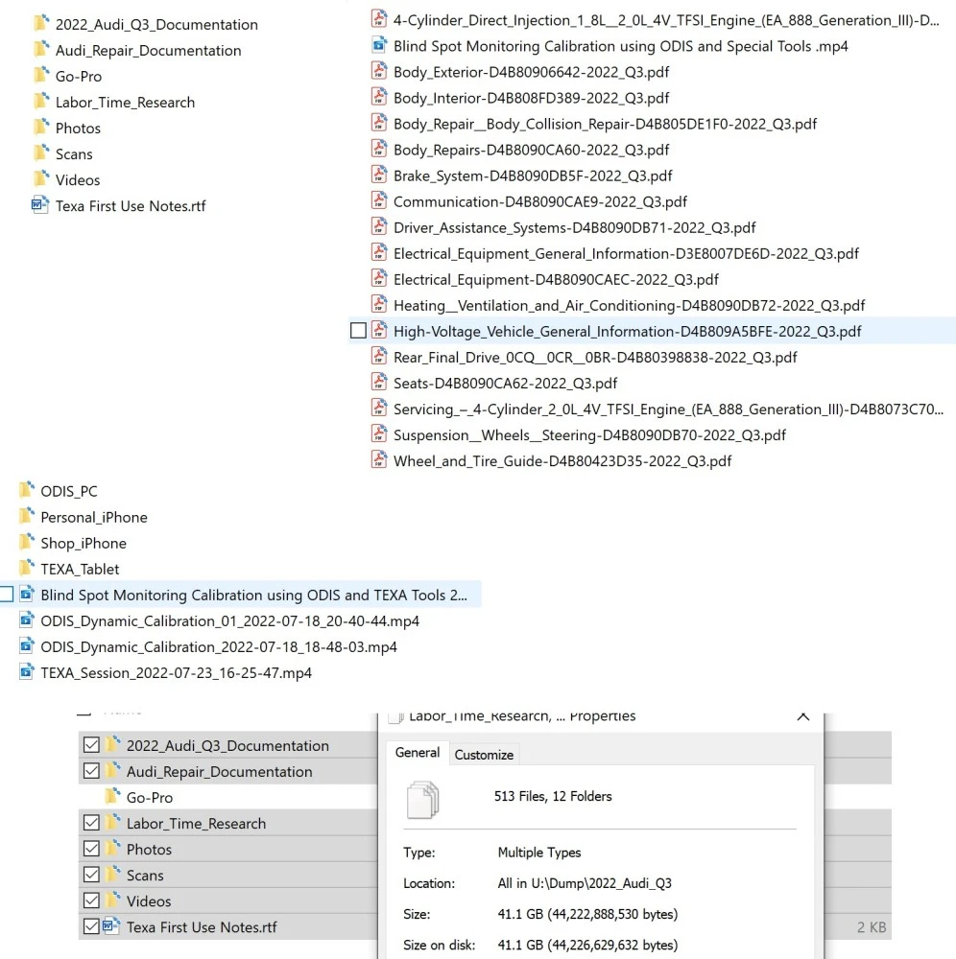
Task: Select ODIS_Dynamic_Calibration_2022-07-18_18-48-03.mp4
Action: (x=219, y=646)
